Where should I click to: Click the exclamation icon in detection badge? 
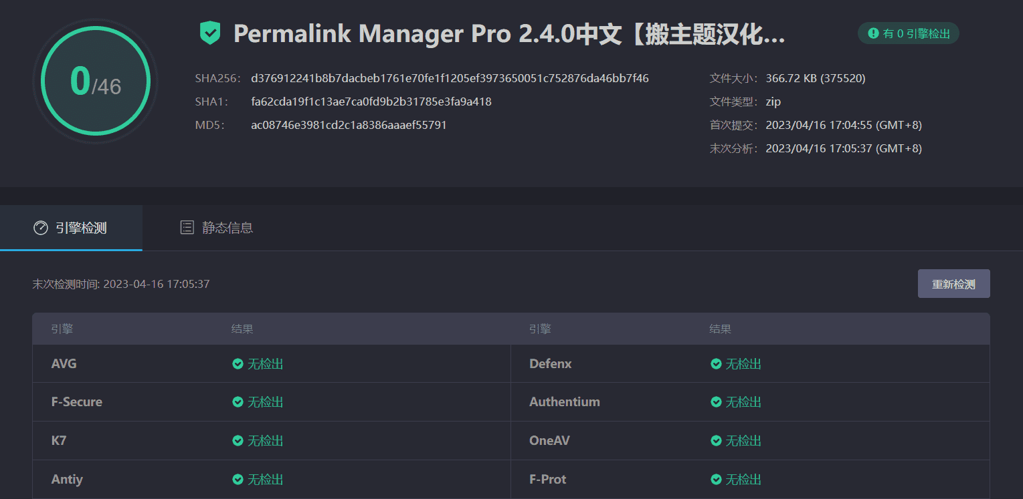pos(873,33)
